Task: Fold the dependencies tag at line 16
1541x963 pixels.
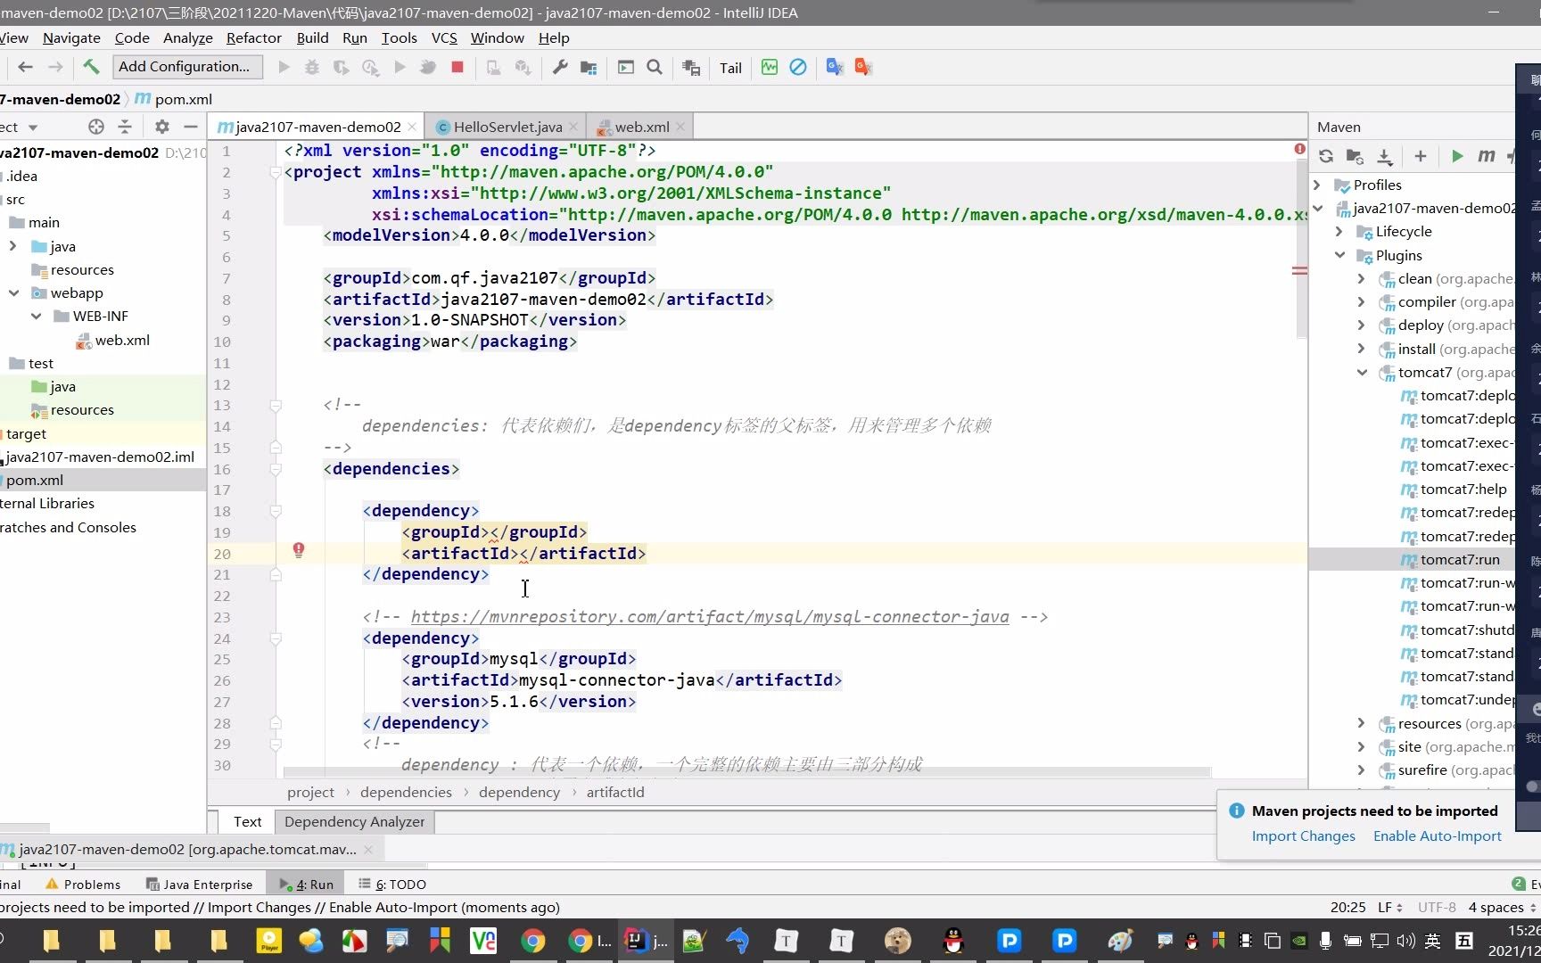Action: point(276,469)
